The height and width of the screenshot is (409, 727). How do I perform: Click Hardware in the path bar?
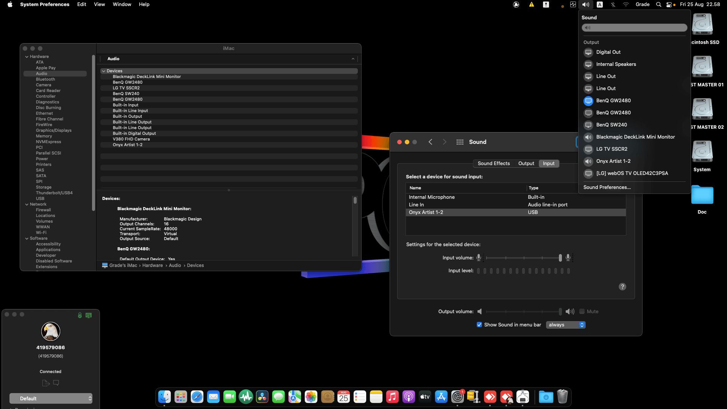coord(153,265)
